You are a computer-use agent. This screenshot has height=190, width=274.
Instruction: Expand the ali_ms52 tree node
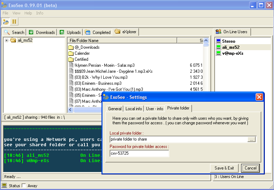pos(6,41)
